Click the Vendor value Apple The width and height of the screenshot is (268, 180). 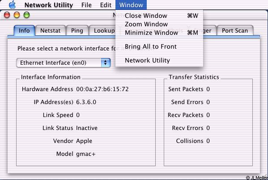point(84,141)
